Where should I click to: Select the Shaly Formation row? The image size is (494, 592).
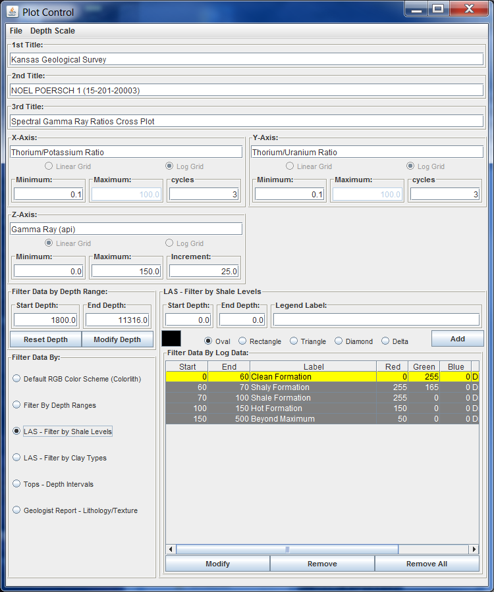pyautogui.click(x=322, y=387)
